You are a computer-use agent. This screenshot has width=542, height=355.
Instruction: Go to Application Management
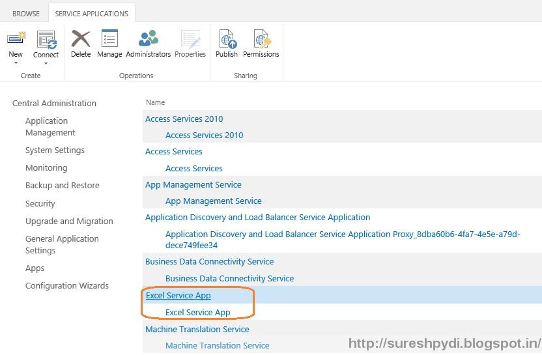click(50, 126)
